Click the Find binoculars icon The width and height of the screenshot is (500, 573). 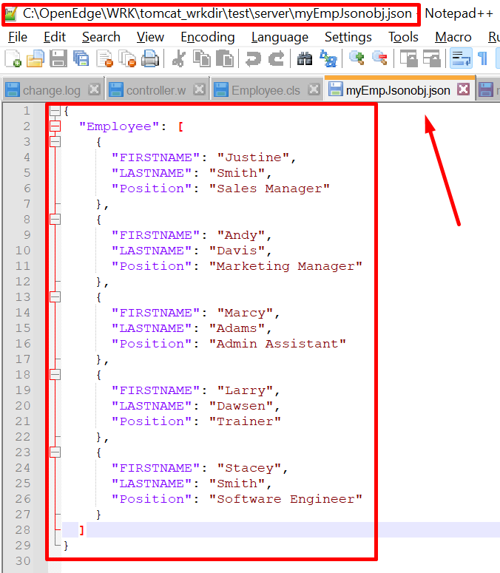tap(304, 58)
